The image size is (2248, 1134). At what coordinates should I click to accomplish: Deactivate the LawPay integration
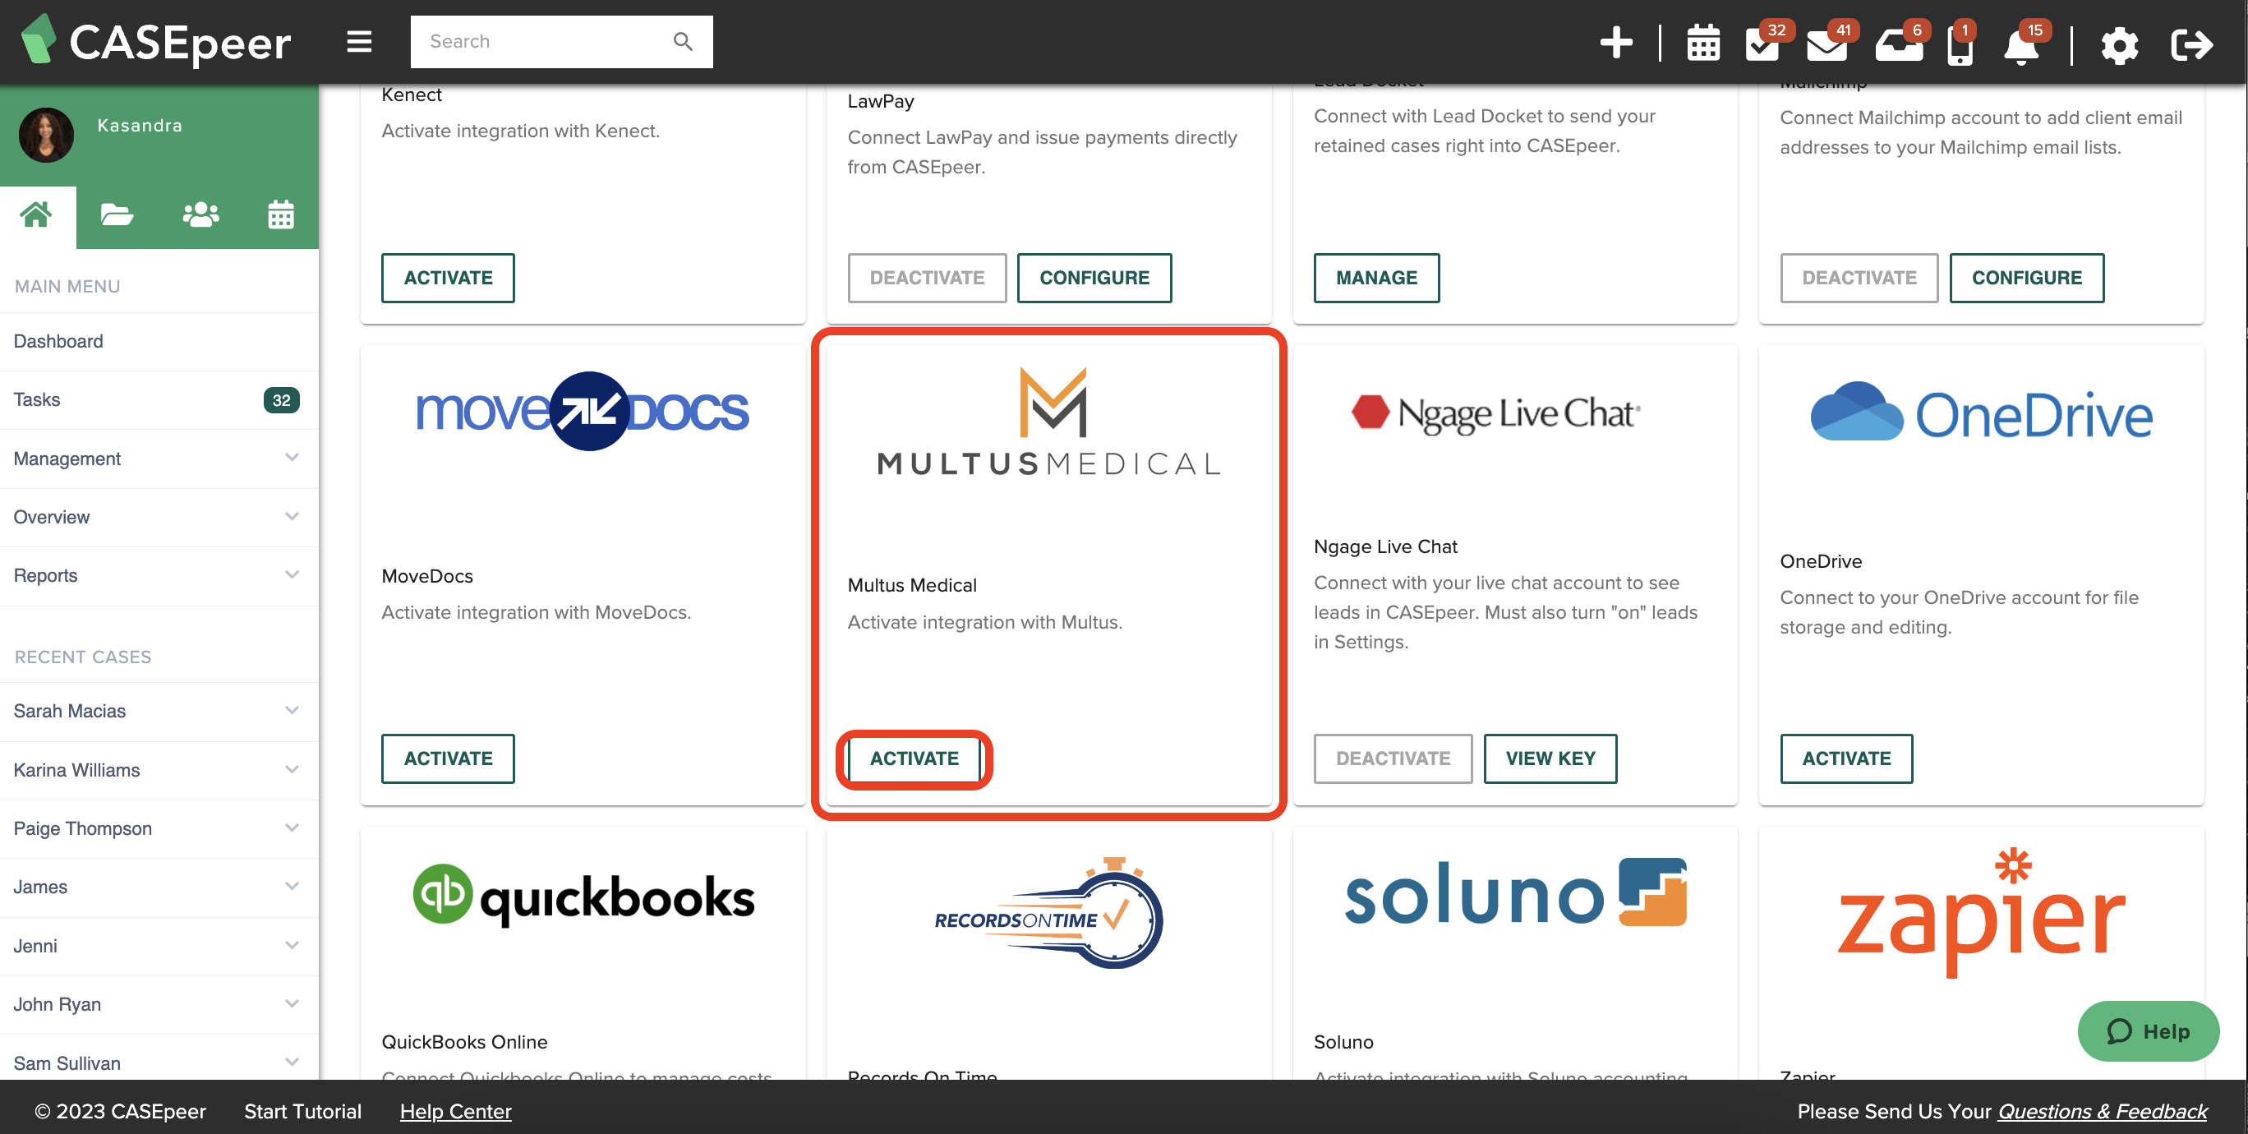(927, 279)
